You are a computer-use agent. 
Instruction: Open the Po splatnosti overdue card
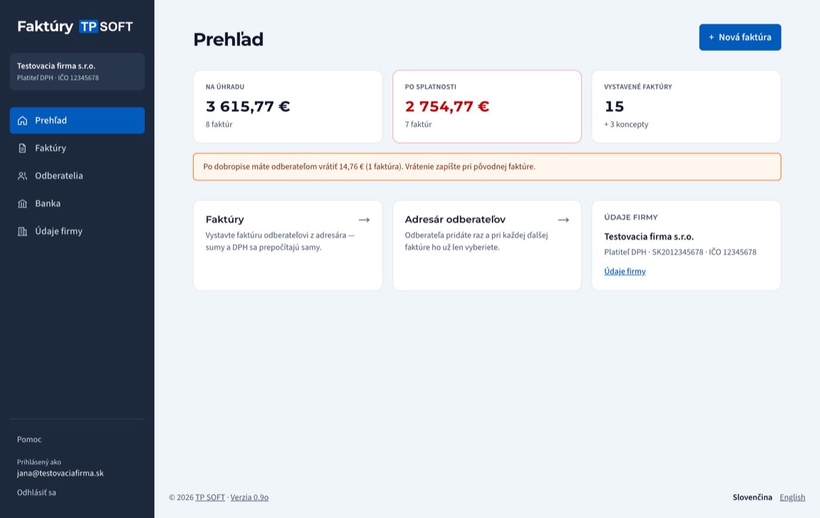[x=487, y=107]
